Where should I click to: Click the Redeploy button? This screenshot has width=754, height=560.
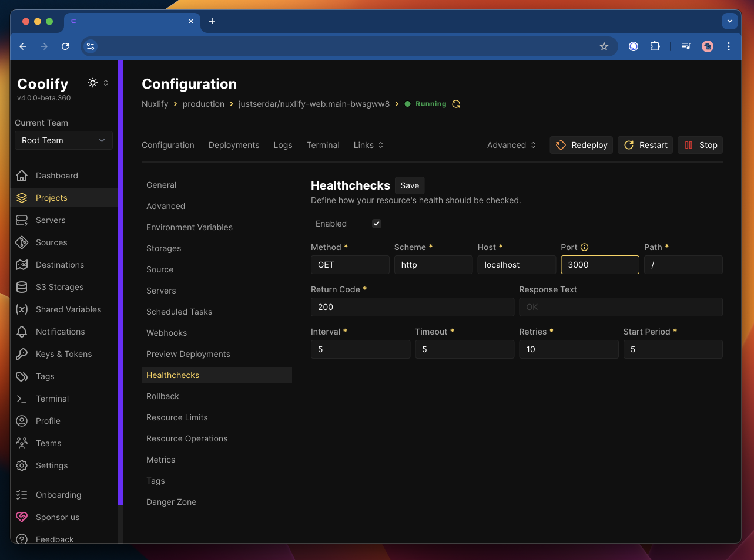(x=581, y=145)
